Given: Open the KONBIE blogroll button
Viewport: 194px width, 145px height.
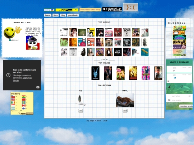Looking at the screenshot, I should [179, 42].
